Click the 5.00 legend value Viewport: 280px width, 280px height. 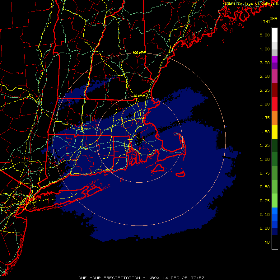(x=265, y=35)
